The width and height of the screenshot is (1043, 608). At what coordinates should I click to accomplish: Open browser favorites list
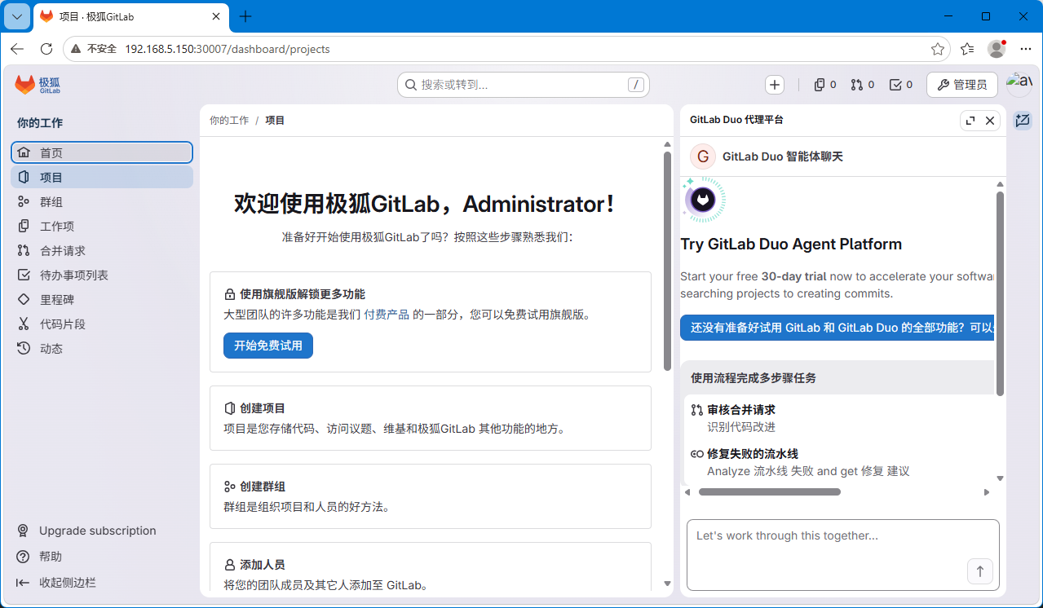(x=967, y=49)
